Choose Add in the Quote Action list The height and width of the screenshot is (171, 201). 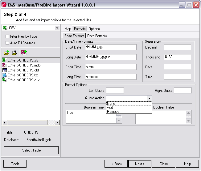click(x=129, y=108)
